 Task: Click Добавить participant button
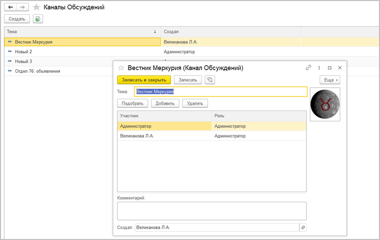point(165,103)
